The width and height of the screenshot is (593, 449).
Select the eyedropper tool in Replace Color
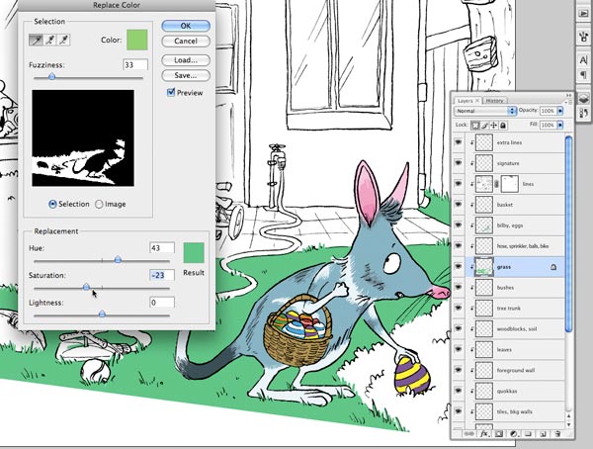(x=39, y=41)
